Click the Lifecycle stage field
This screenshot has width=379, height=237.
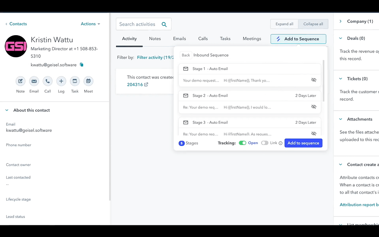[x=19, y=199]
